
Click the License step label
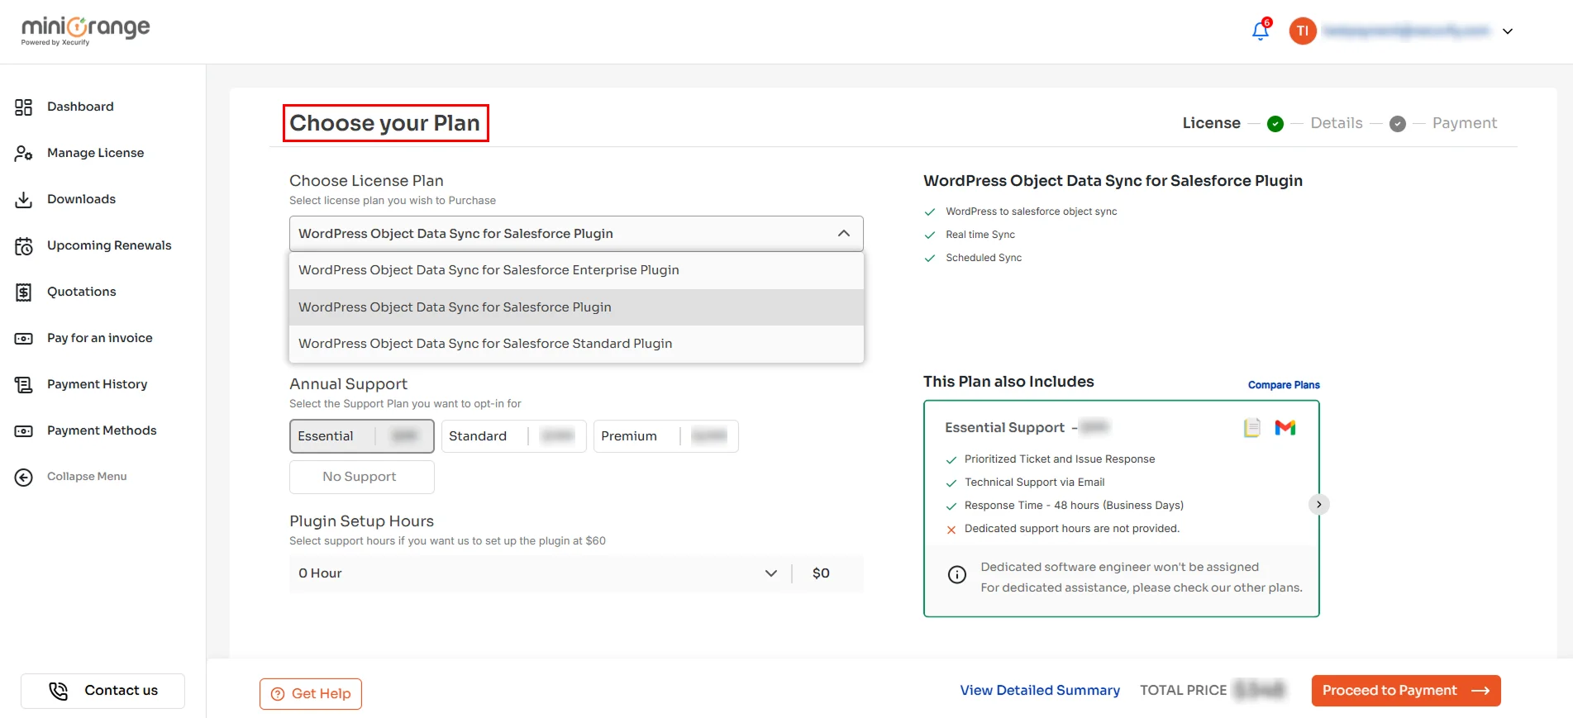point(1211,123)
